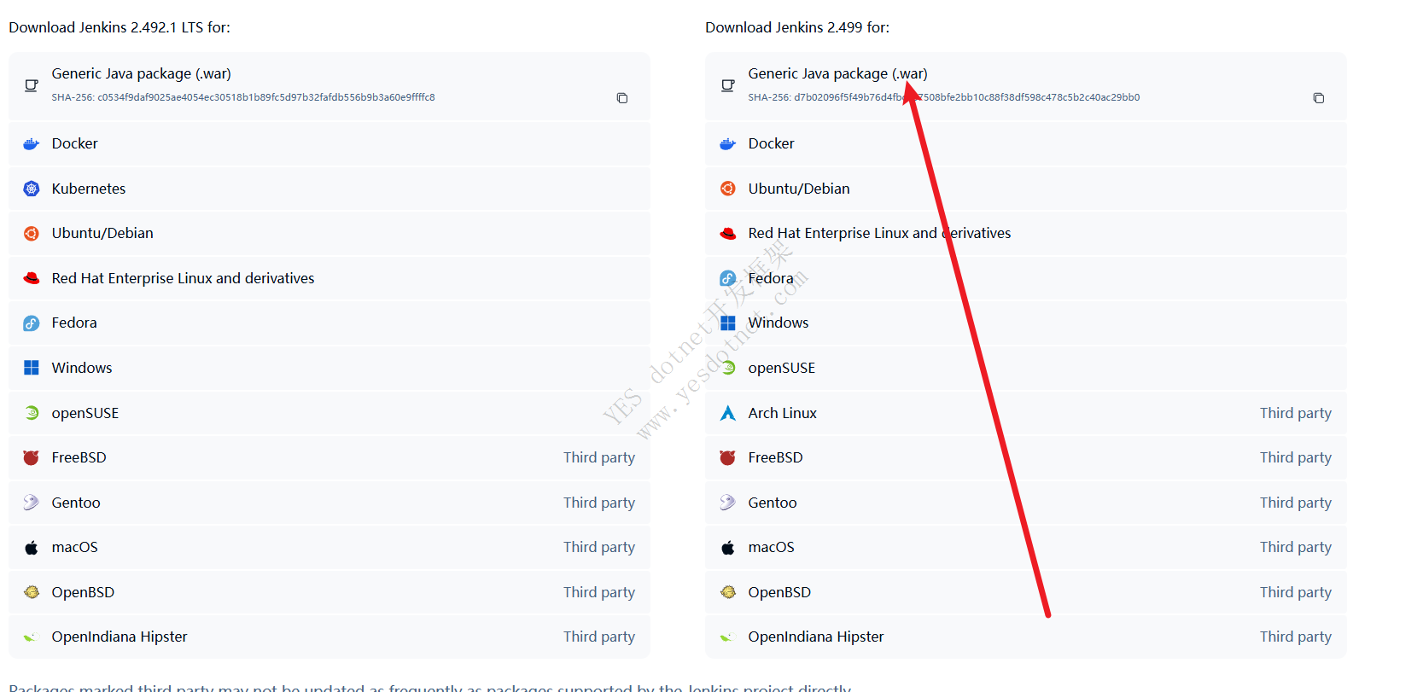Open weekly 2.499 Red Hat Enterprise Linux link
Screen dimensions: 1423x692
1026,233
